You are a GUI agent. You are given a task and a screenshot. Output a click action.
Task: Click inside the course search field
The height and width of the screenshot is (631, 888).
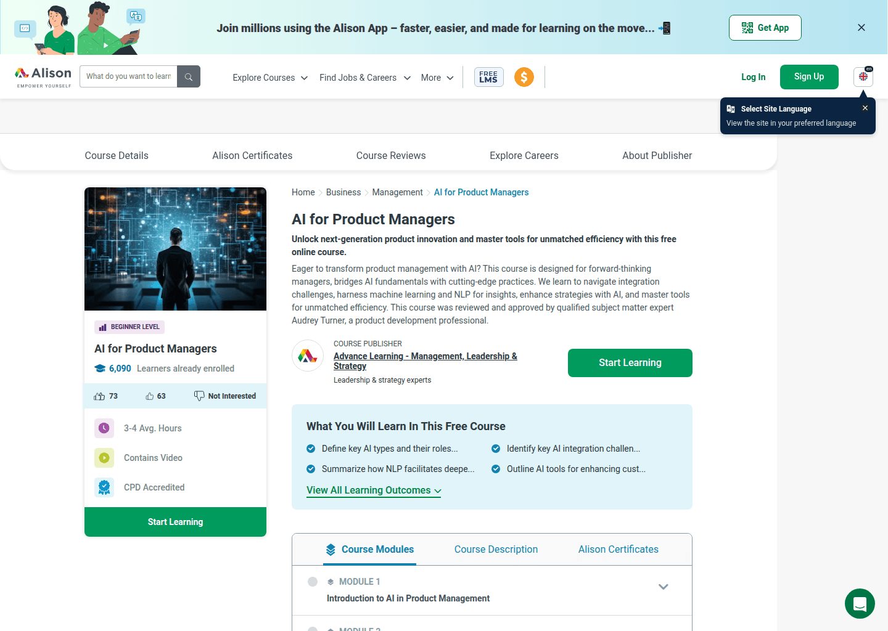coord(128,76)
